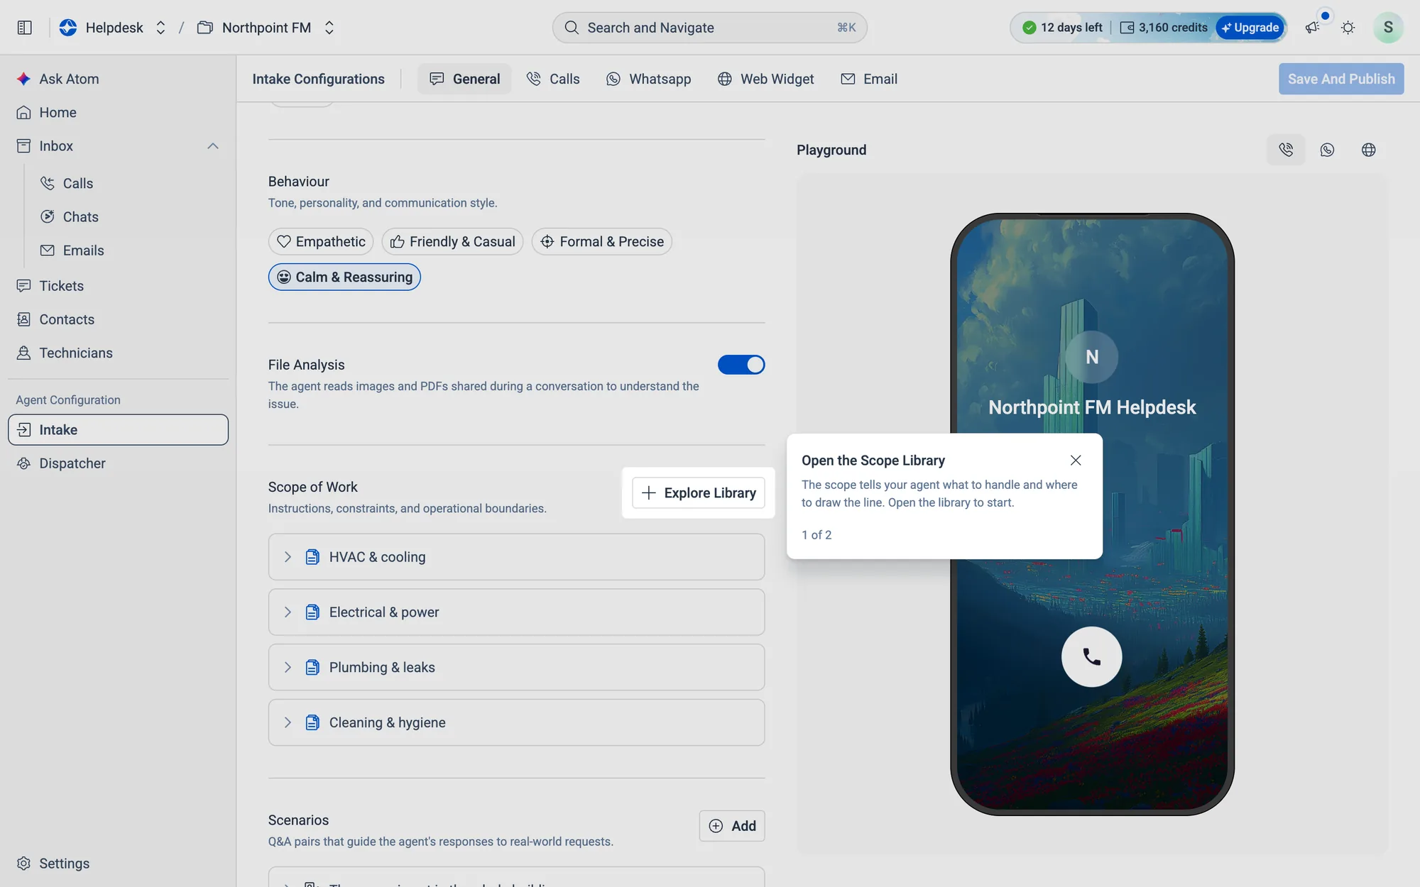
Task: Select the WhatsApp playground preview icon
Action: [x=1327, y=150]
